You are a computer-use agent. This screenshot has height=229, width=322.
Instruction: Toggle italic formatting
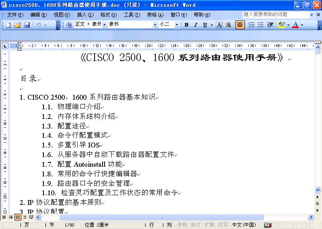[196, 25]
